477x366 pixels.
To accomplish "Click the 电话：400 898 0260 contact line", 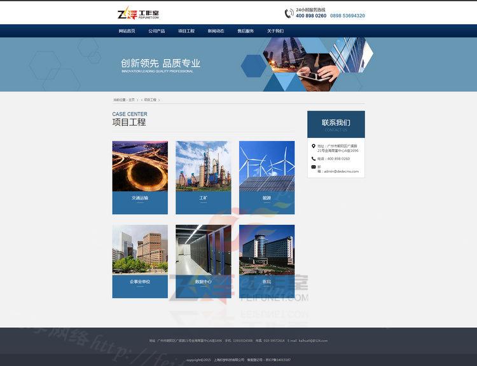I will click(333, 159).
